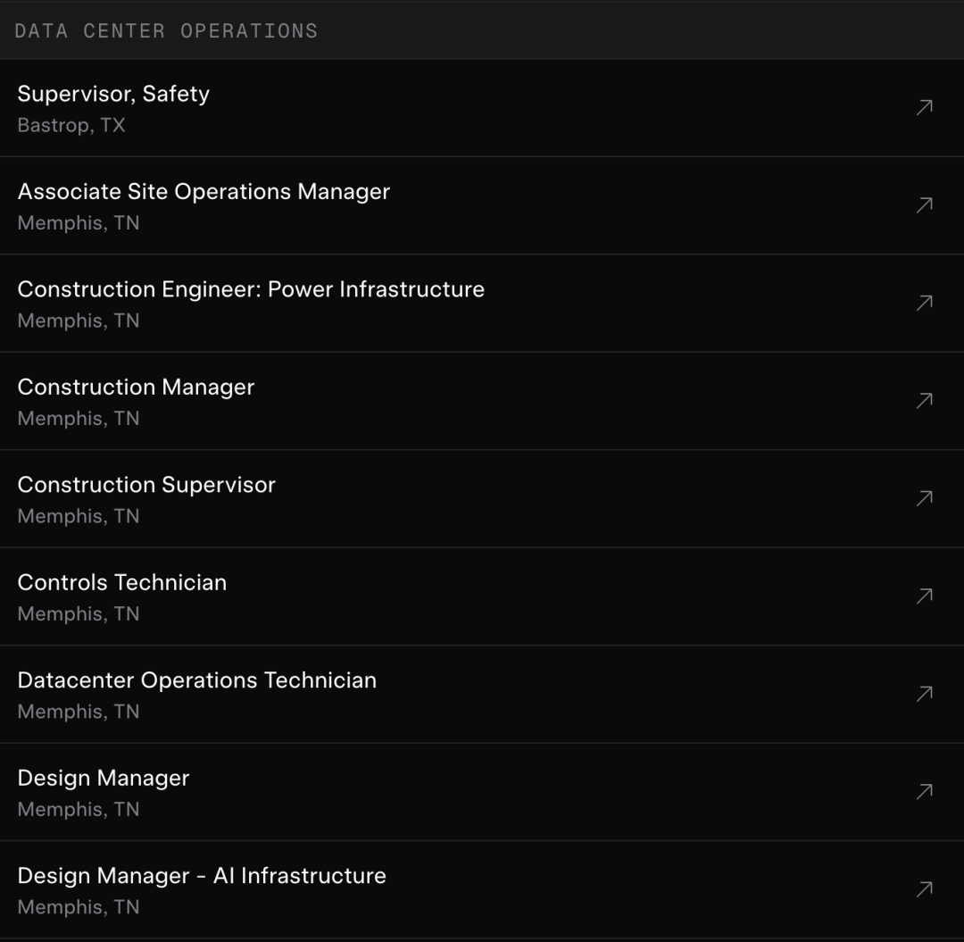The height and width of the screenshot is (942, 964).
Task: Open the Associate Site Operations Manager posting
Action: (x=204, y=192)
